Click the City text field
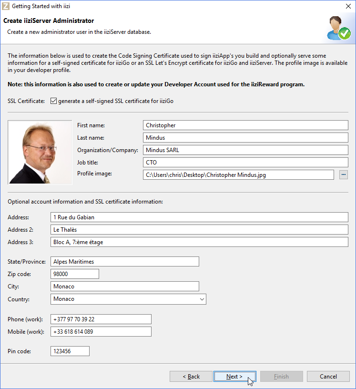 click(124, 287)
